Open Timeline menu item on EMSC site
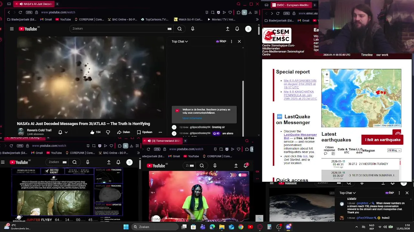Image resolution: width=414 pixels, height=232 pixels. pyautogui.click(x=367, y=55)
